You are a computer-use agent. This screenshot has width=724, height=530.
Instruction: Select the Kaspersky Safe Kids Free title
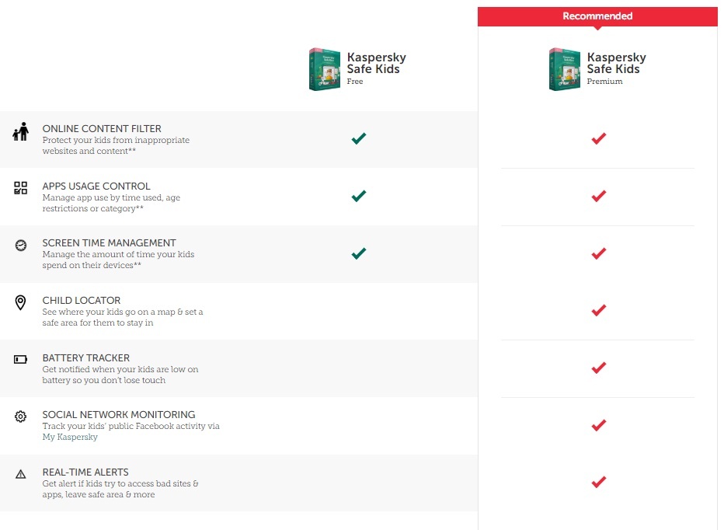[376, 63]
